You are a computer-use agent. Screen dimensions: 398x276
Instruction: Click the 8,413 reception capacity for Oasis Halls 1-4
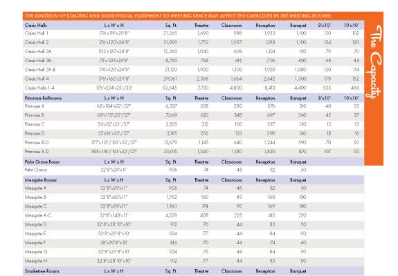click(269, 88)
